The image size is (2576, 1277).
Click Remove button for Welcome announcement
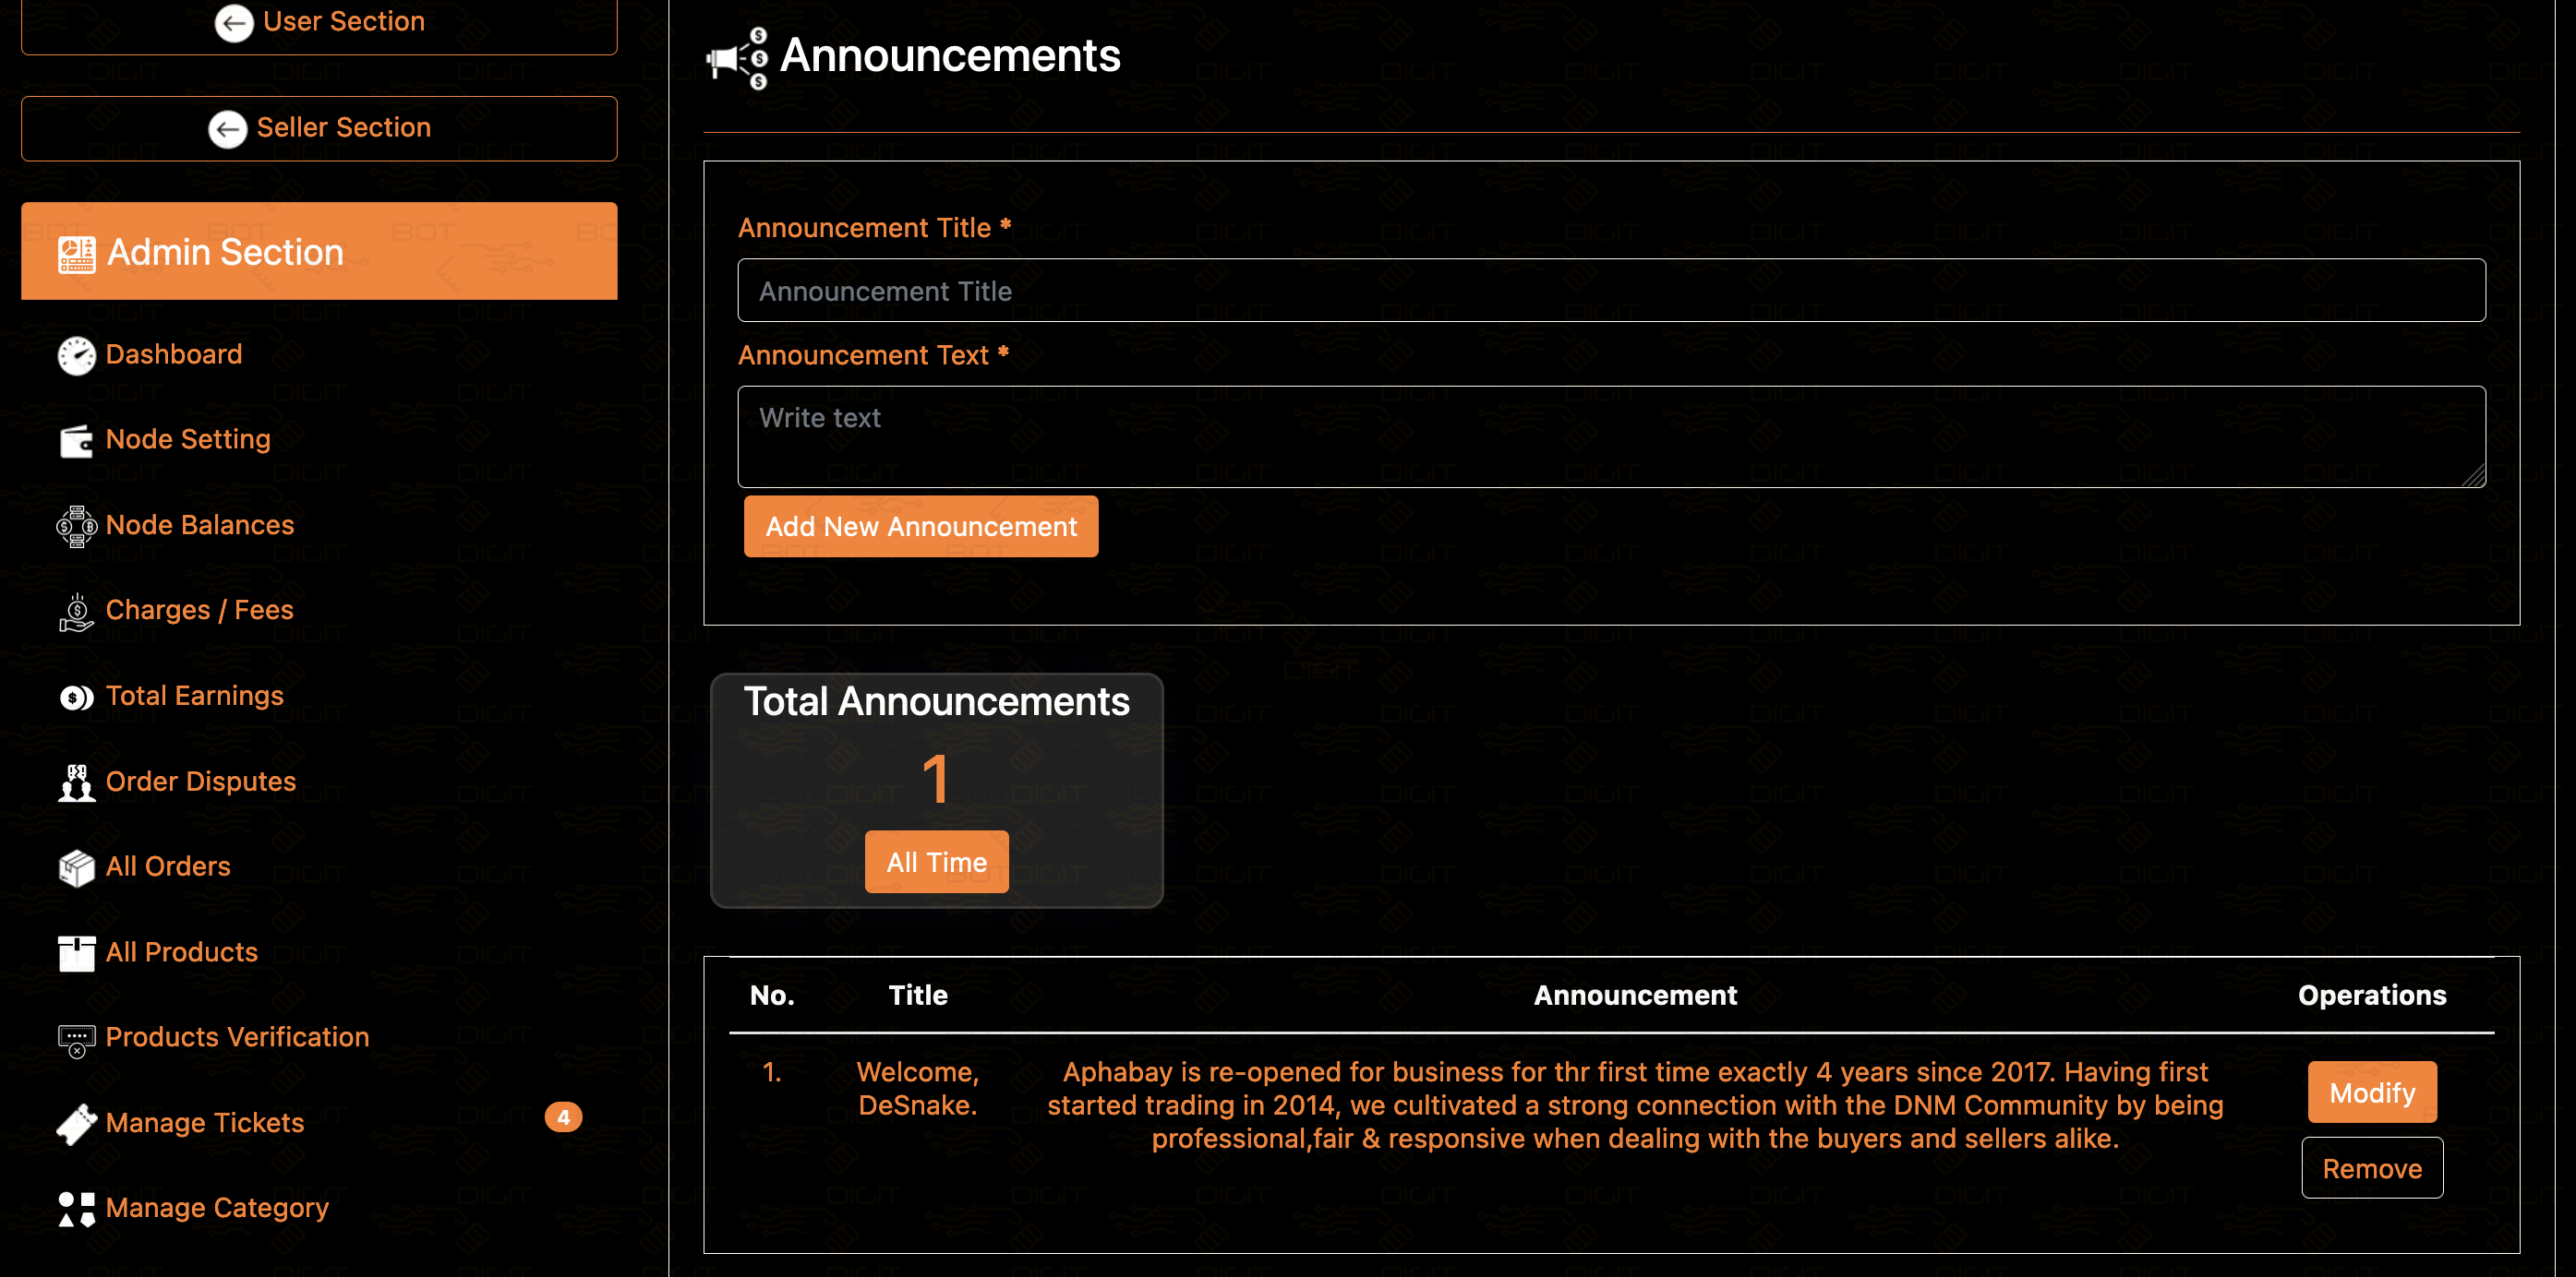point(2372,1167)
